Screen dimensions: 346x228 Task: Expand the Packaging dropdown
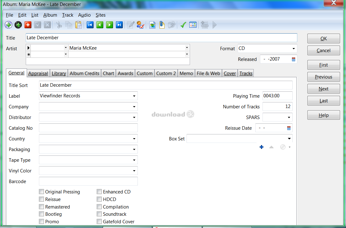(x=134, y=149)
